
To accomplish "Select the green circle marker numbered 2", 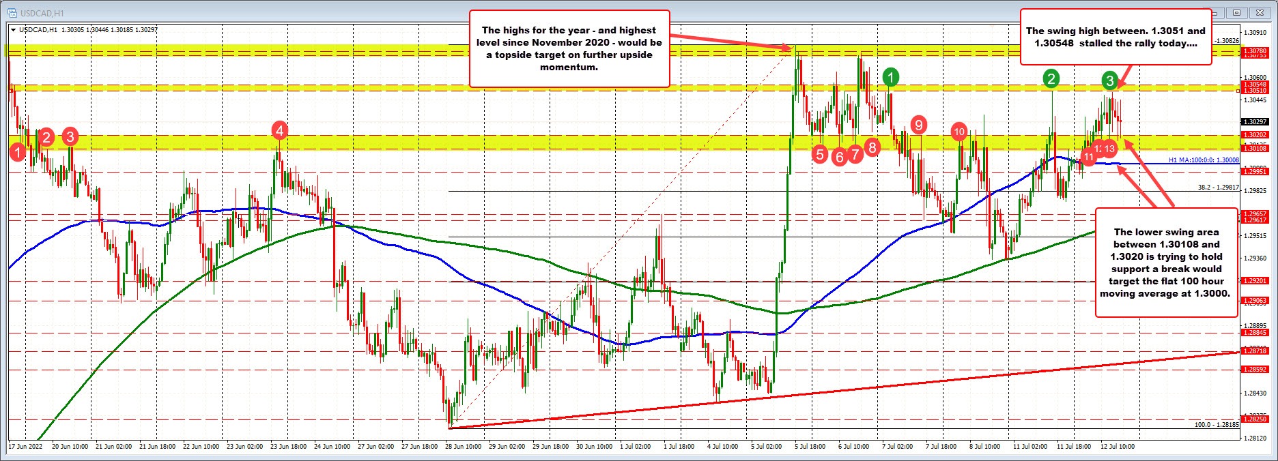I will [1051, 79].
